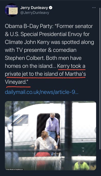Click the masked man in purple shirt
Viewport: 101px width, 176px height.
(52, 126)
